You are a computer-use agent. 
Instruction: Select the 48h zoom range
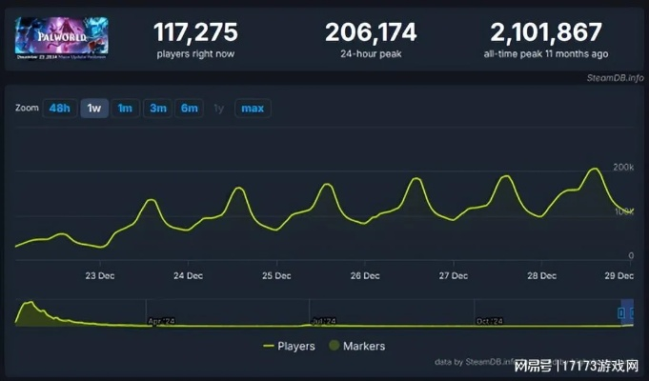click(59, 108)
